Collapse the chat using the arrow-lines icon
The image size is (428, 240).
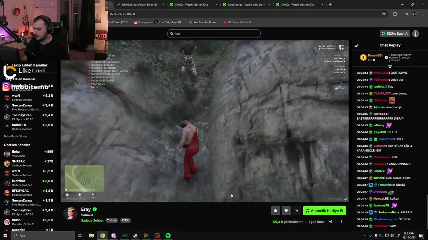click(356, 45)
